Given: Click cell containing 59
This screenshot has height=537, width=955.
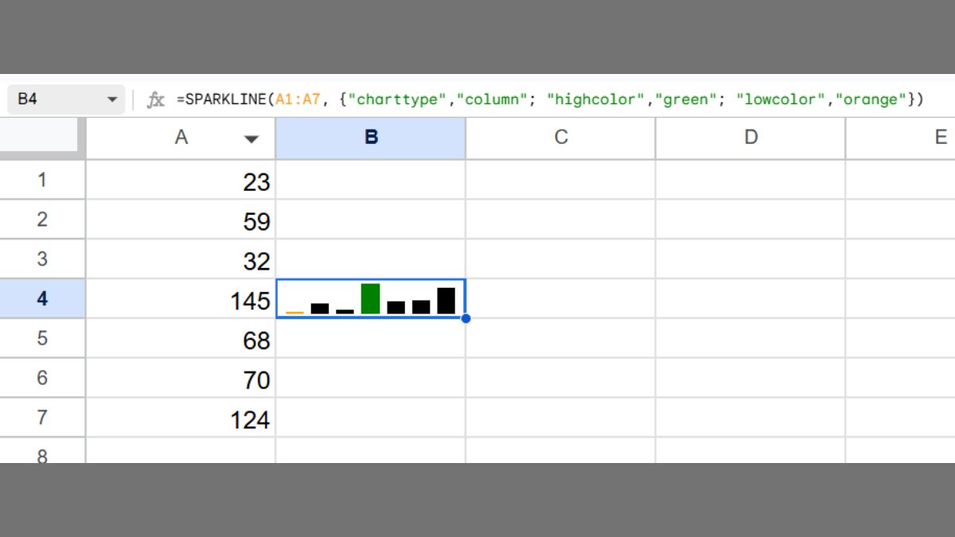Looking at the screenshot, I should pyautogui.click(x=181, y=220).
